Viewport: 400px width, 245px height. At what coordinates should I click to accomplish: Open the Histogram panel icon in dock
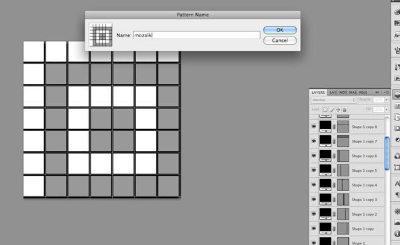pos(397,222)
